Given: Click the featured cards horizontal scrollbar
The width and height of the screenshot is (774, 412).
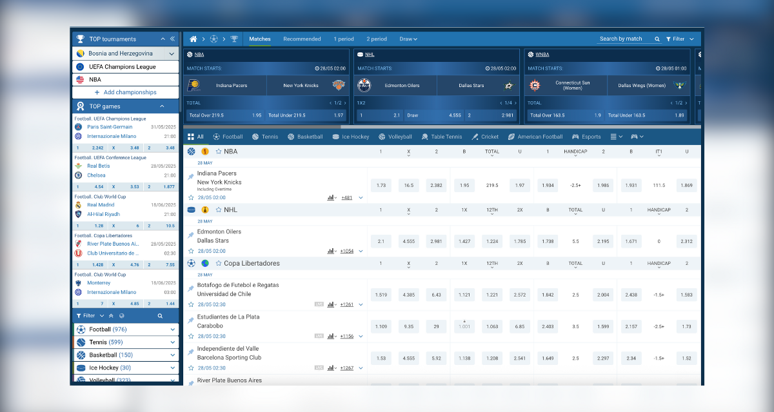Looking at the screenshot, I should [x=441, y=126].
